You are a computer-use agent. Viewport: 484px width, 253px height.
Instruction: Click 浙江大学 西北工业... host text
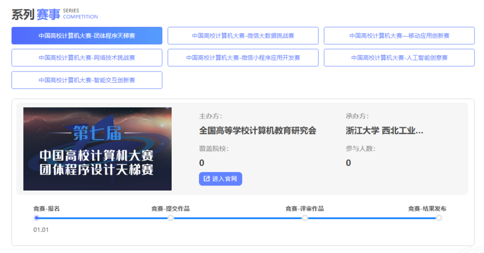[385, 131]
